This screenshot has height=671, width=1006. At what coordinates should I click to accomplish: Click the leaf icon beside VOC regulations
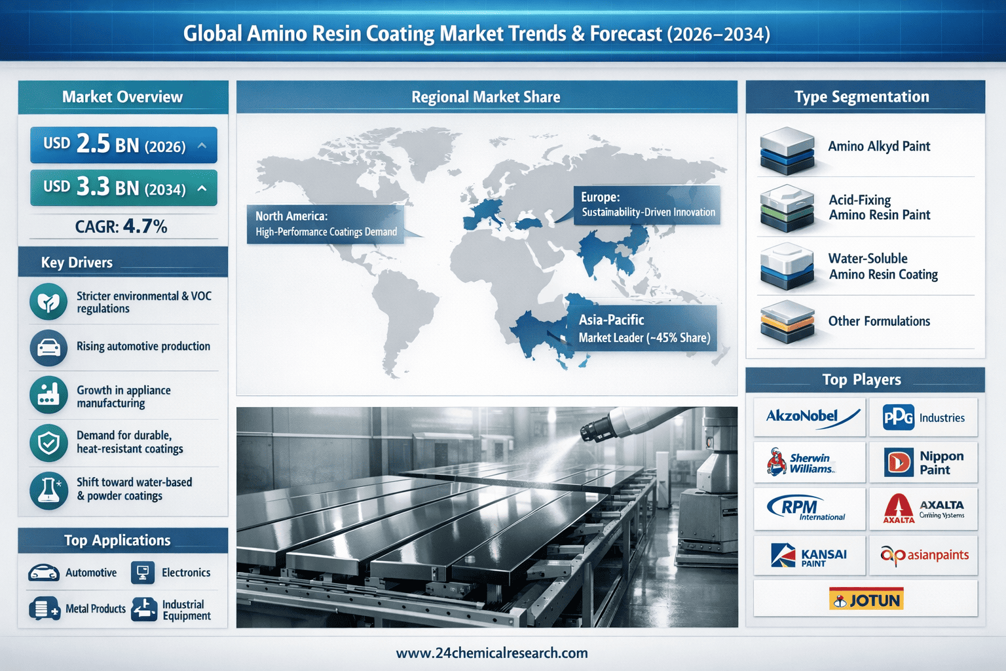[x=48, y=302]
